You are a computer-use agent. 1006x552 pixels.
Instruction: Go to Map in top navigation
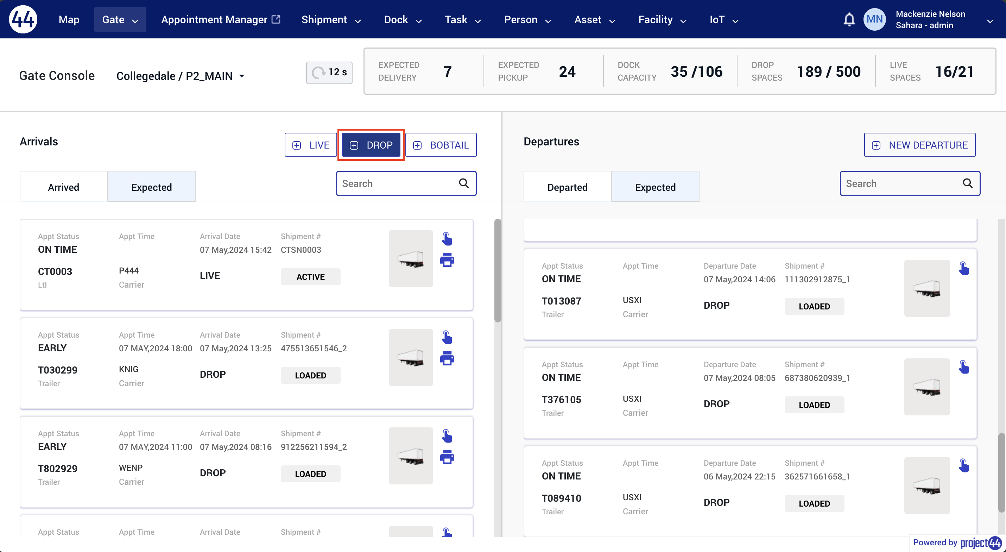[x=69, y=19]
